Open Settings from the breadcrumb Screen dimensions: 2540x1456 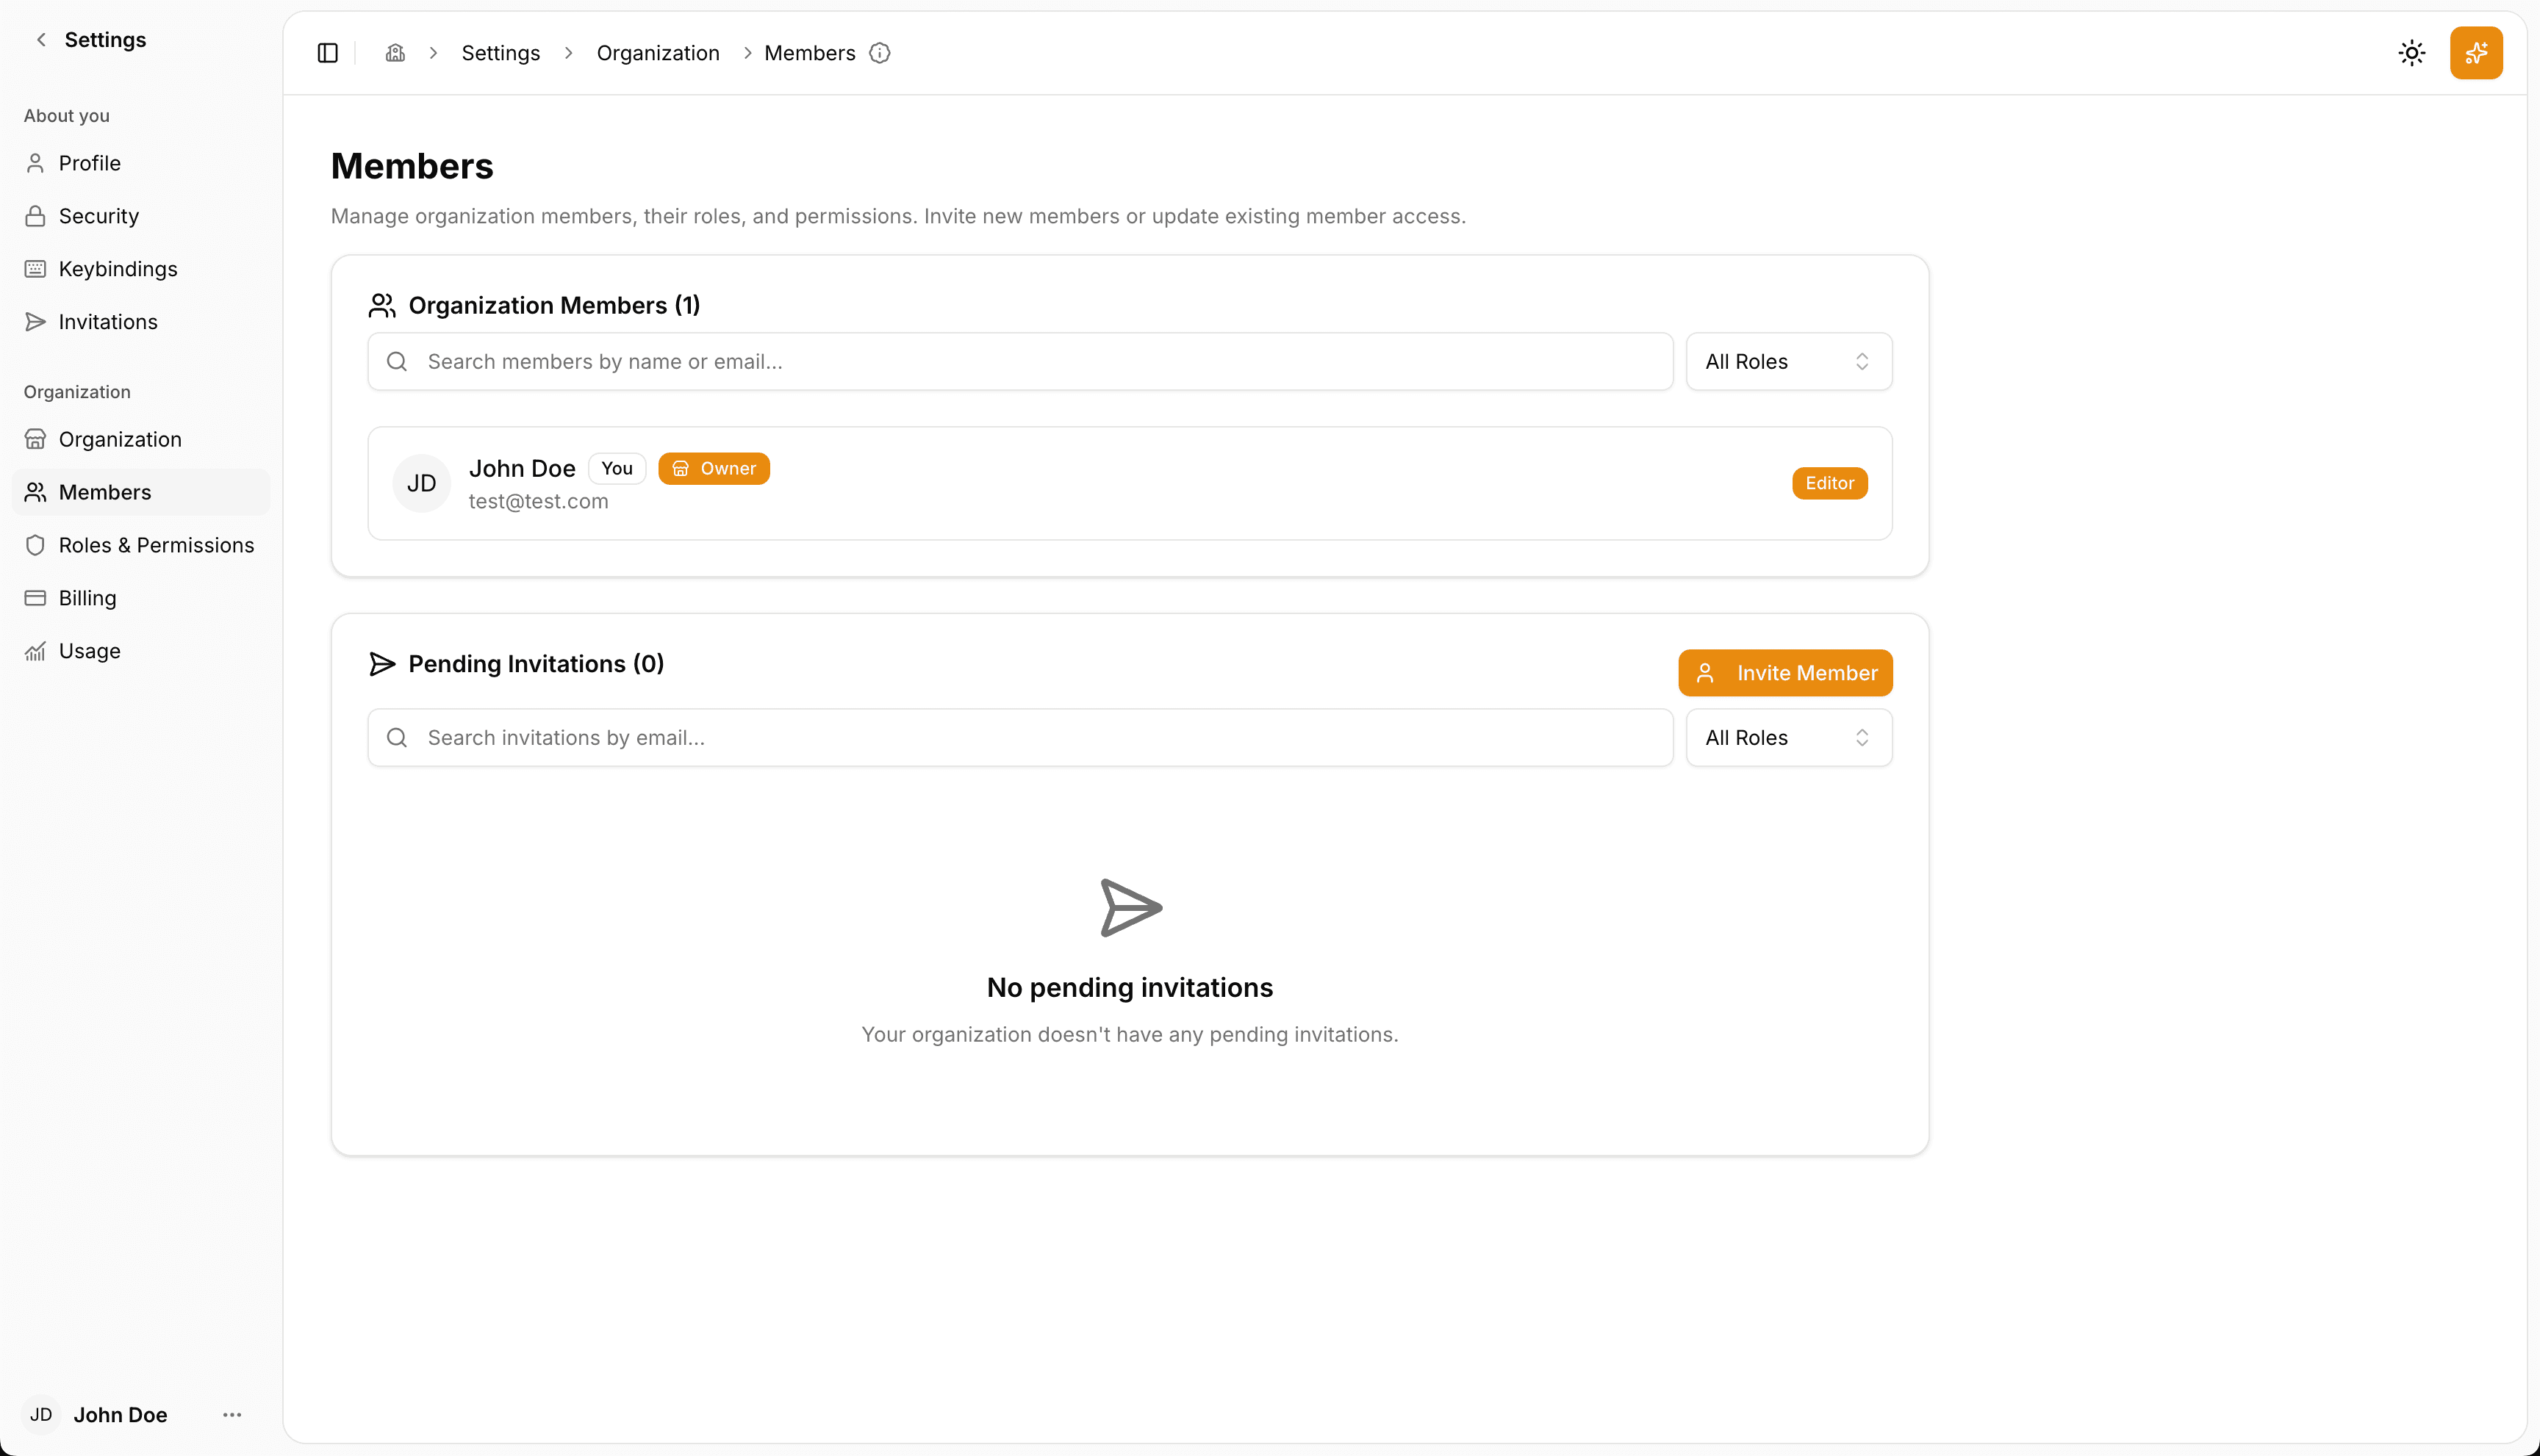pos(501,52)
